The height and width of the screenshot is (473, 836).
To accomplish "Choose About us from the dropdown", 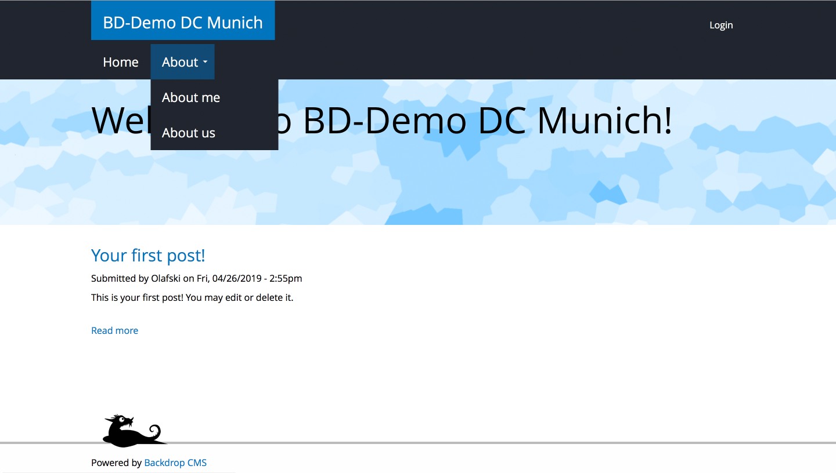I will 189,133.
